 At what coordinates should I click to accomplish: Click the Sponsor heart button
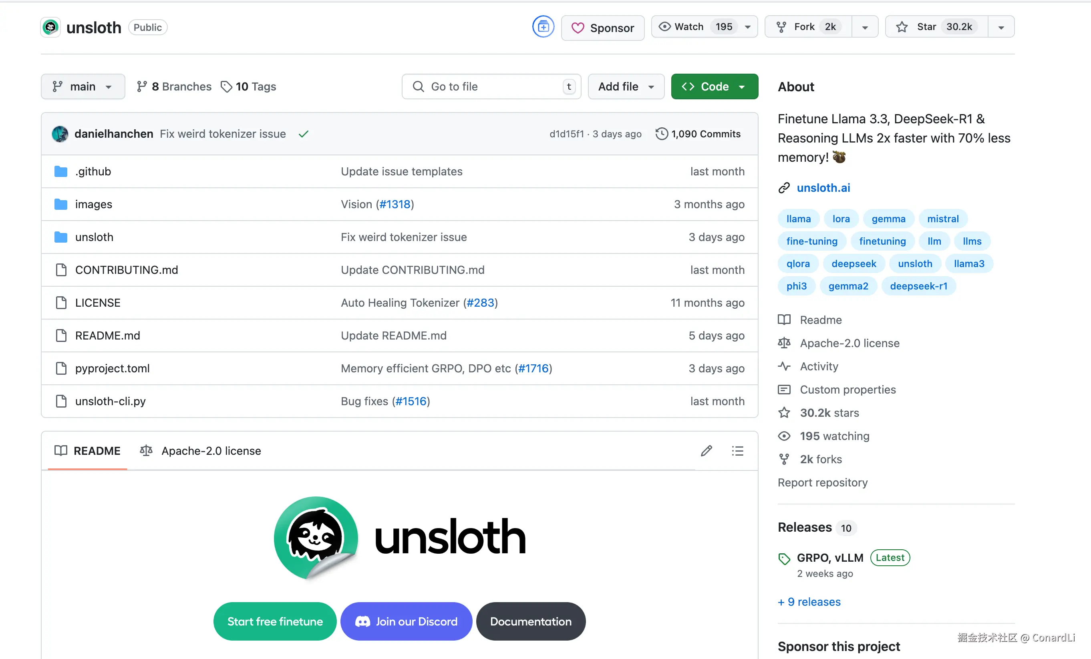pyautogui.click(x=603, y=28)
